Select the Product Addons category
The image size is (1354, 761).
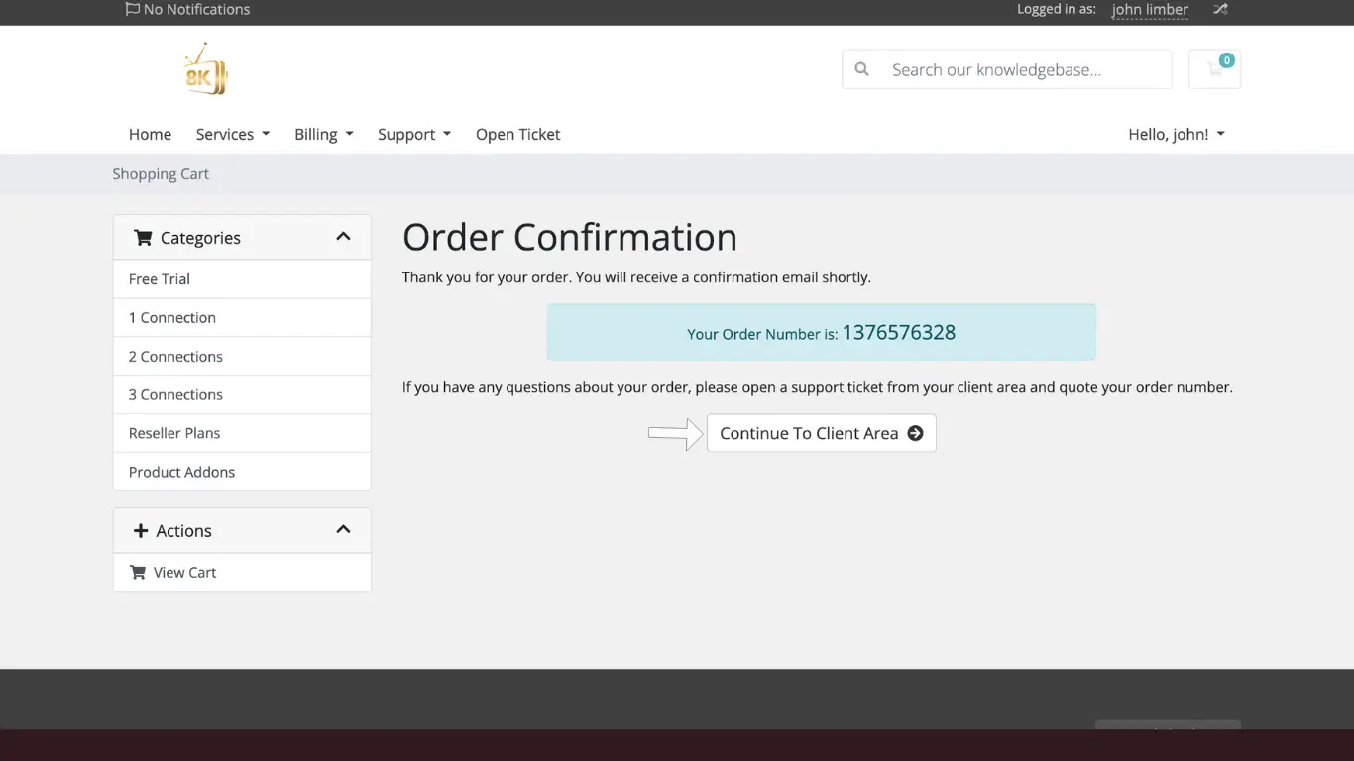[x=242, y=472]
